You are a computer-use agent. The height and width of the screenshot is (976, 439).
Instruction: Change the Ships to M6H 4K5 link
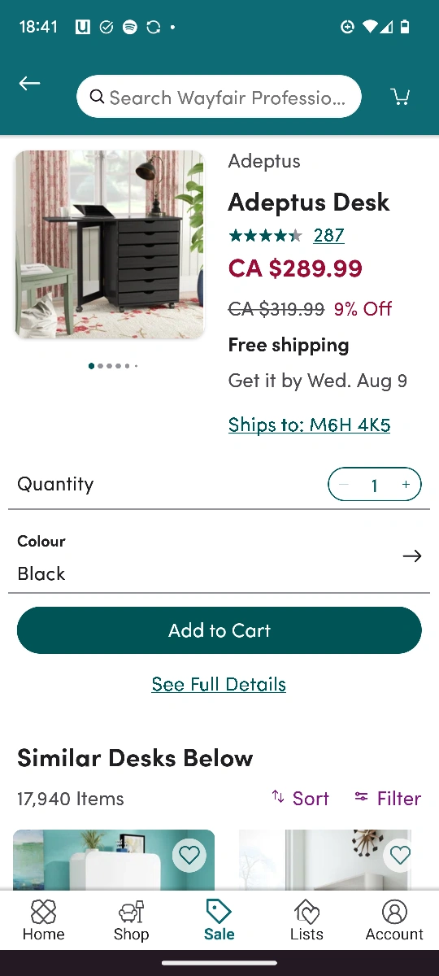(309, 425)
